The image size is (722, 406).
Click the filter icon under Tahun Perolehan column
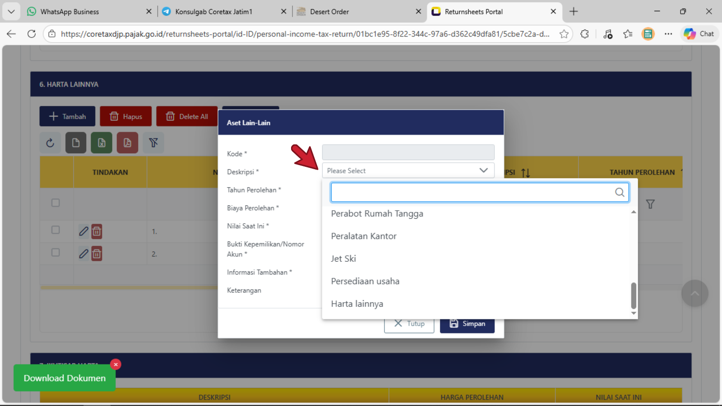[650, 204]
